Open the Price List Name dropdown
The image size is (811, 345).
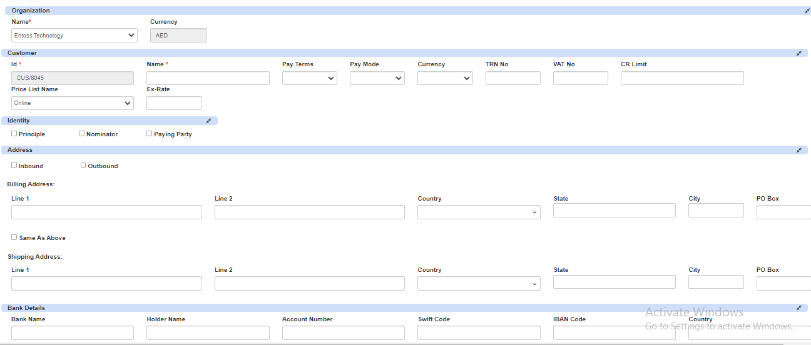pyautogui.click(x=72, y=103)
